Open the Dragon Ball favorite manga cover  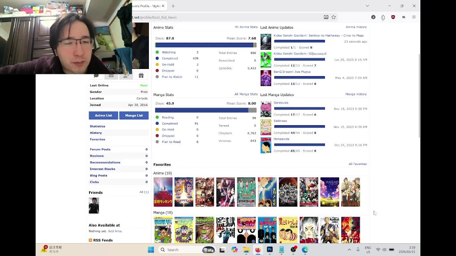coord(163,230)
